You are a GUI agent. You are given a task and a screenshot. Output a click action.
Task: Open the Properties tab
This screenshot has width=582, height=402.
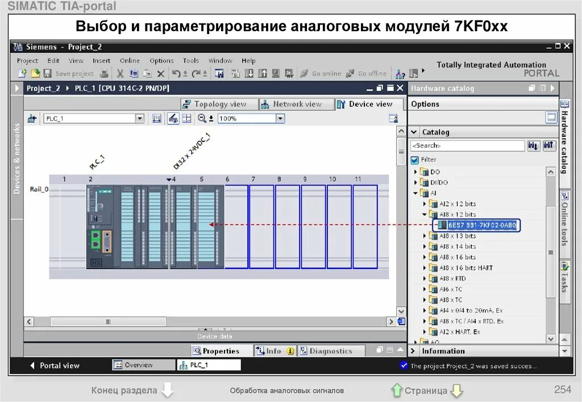(x=221, y=351)
